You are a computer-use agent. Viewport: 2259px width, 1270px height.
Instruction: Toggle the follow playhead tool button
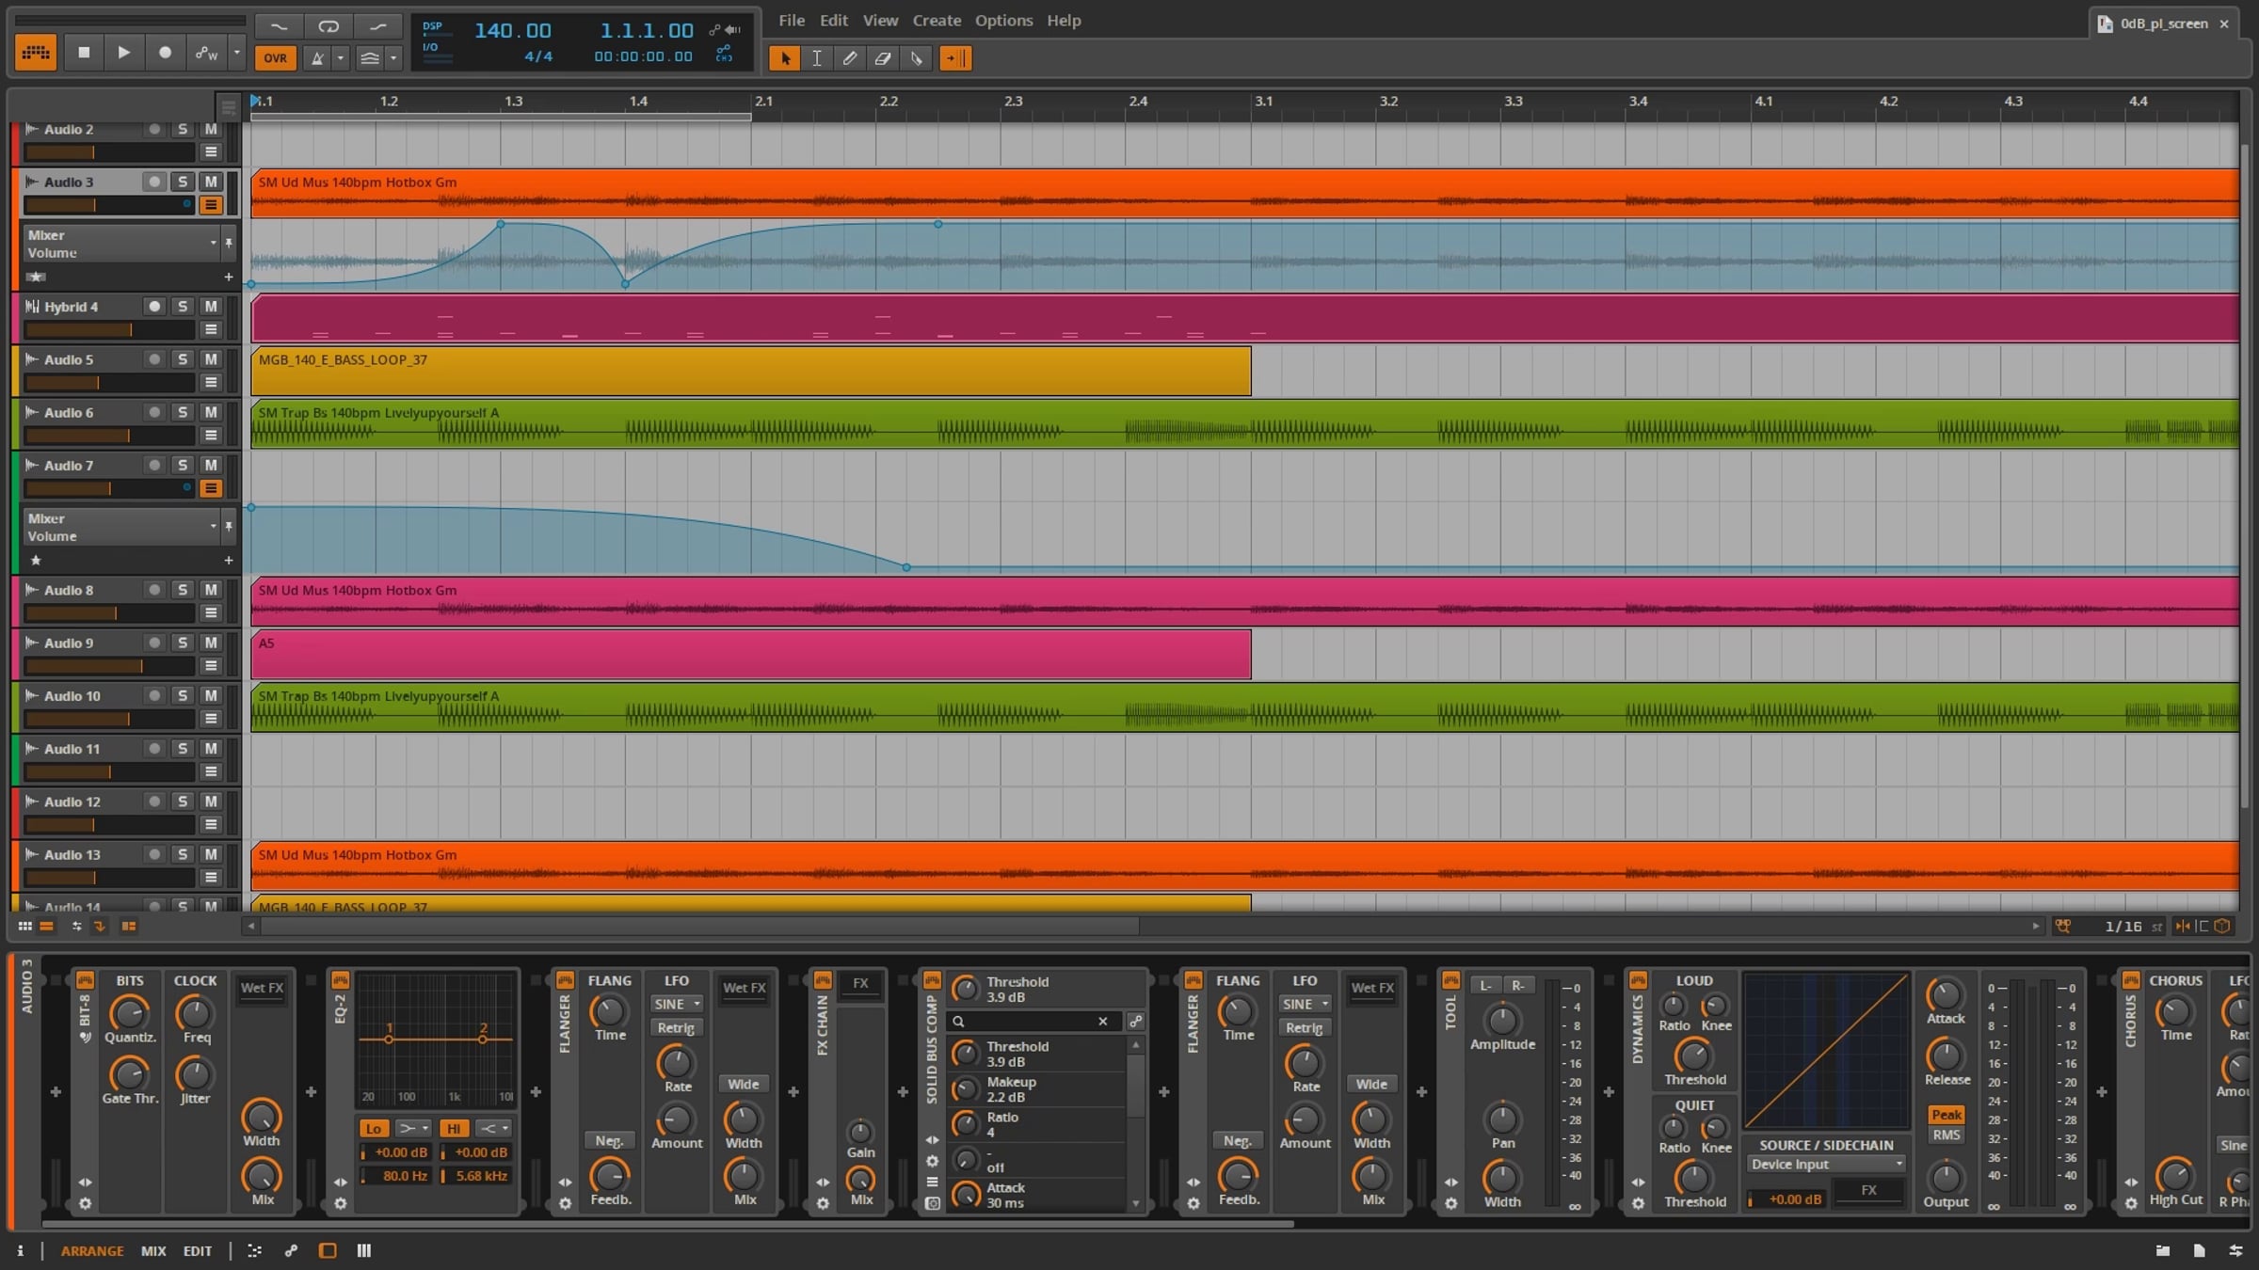click(x=955, y=58)
